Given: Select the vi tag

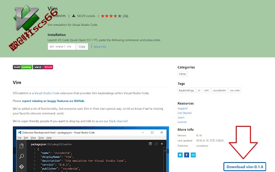Looking at the screenshot, I should point(199,90).
